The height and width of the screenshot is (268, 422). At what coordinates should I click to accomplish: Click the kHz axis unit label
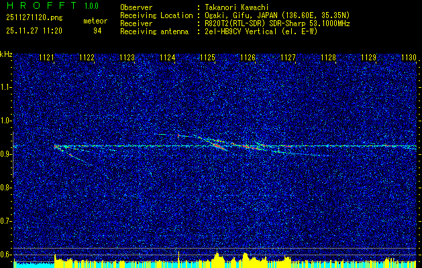[6, 54]
